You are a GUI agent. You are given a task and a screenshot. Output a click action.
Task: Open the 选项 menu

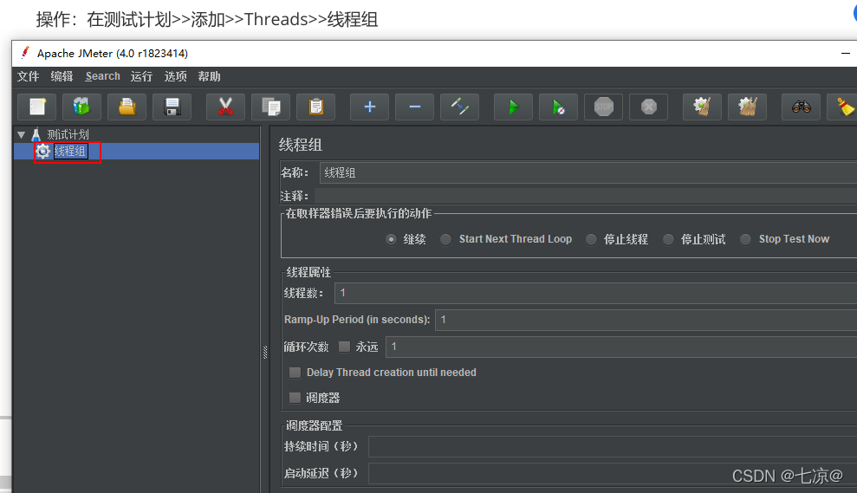point(175,76)
